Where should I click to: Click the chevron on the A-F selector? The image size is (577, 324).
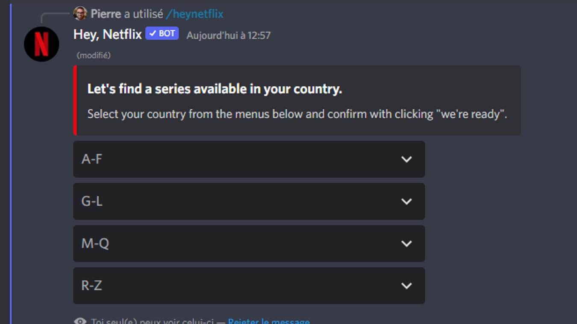[x=406, y=159]
